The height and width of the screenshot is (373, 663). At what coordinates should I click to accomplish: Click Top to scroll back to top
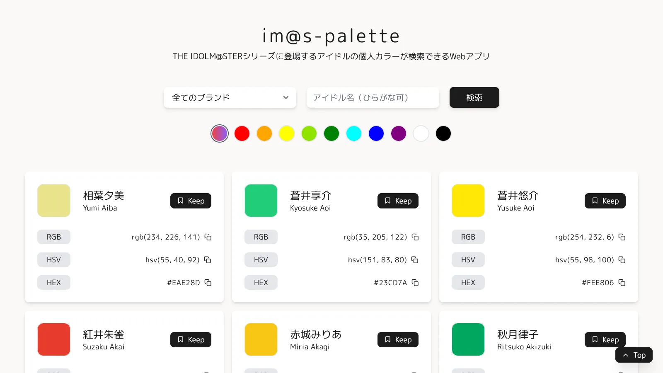(x=634, y=355)
